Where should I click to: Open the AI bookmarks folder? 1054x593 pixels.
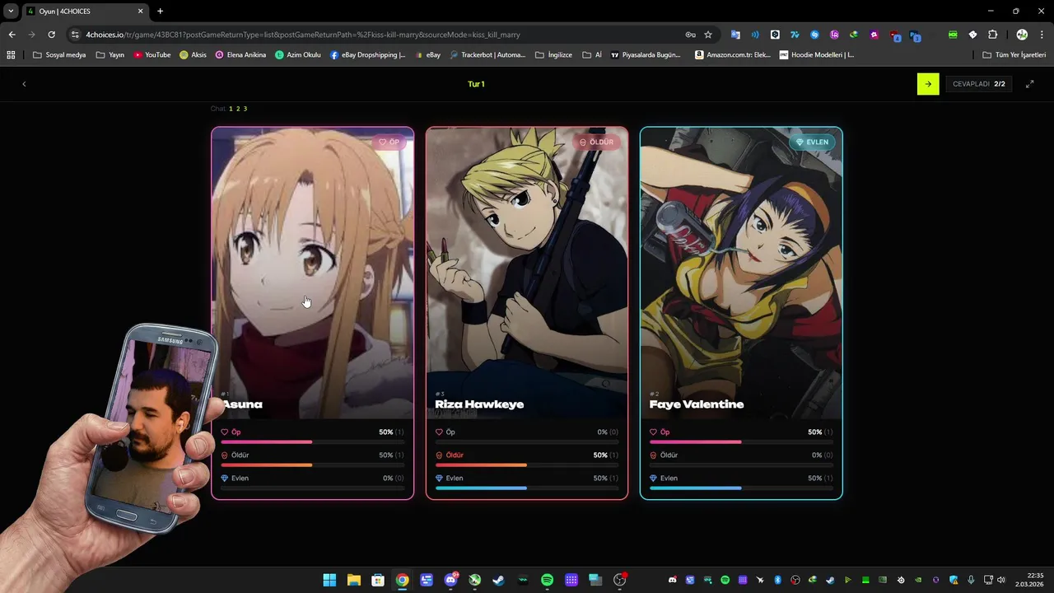click(x=592, y=55)
